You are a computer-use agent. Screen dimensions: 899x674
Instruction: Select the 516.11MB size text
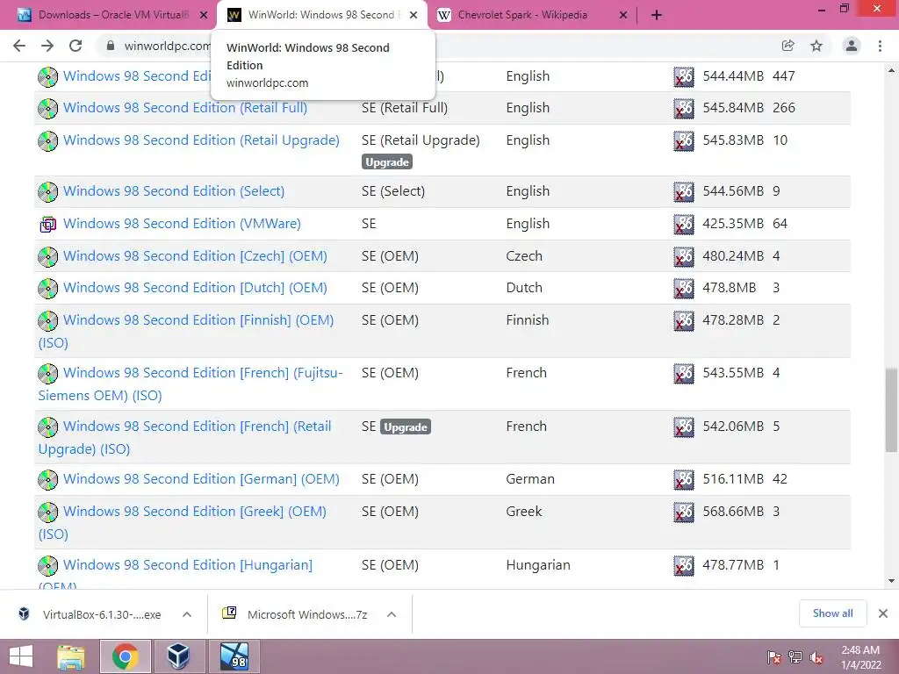coord(733,479)
